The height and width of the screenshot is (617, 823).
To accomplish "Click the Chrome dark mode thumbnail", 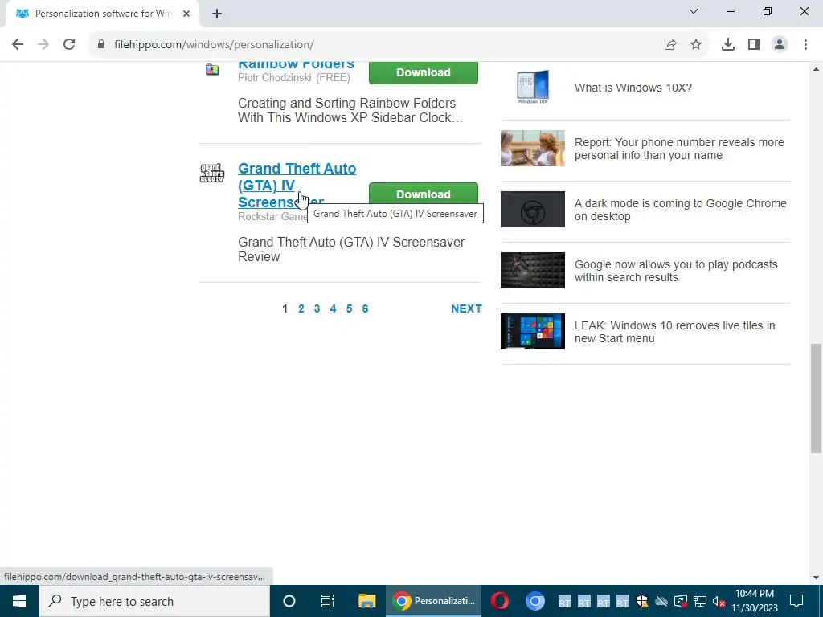I will point(532,209).
